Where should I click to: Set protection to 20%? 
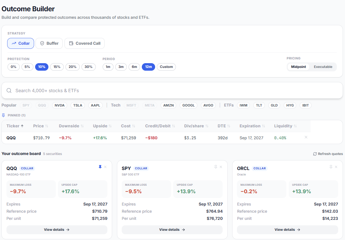[x=73, y=67]
